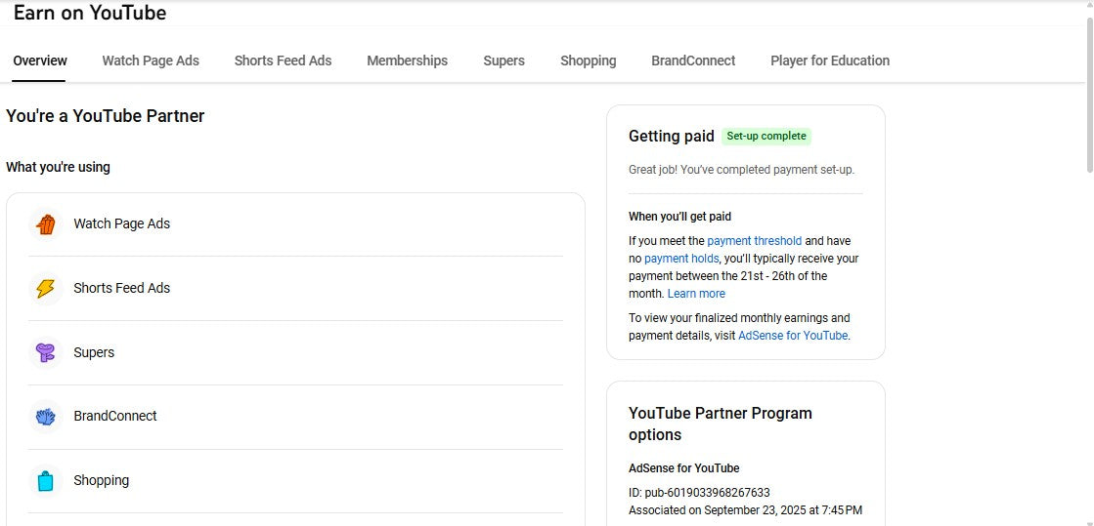Image resolution: width=1094 pixels, height=526 pixels.
Task: Click the Learn more link
Action: point(696,294)
